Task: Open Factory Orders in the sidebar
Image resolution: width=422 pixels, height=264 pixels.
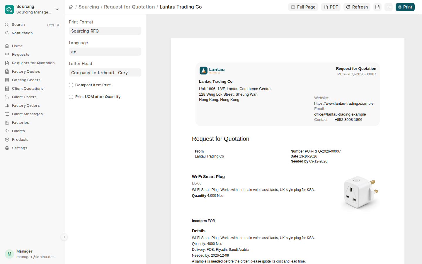Action: [x=32, y=106]
